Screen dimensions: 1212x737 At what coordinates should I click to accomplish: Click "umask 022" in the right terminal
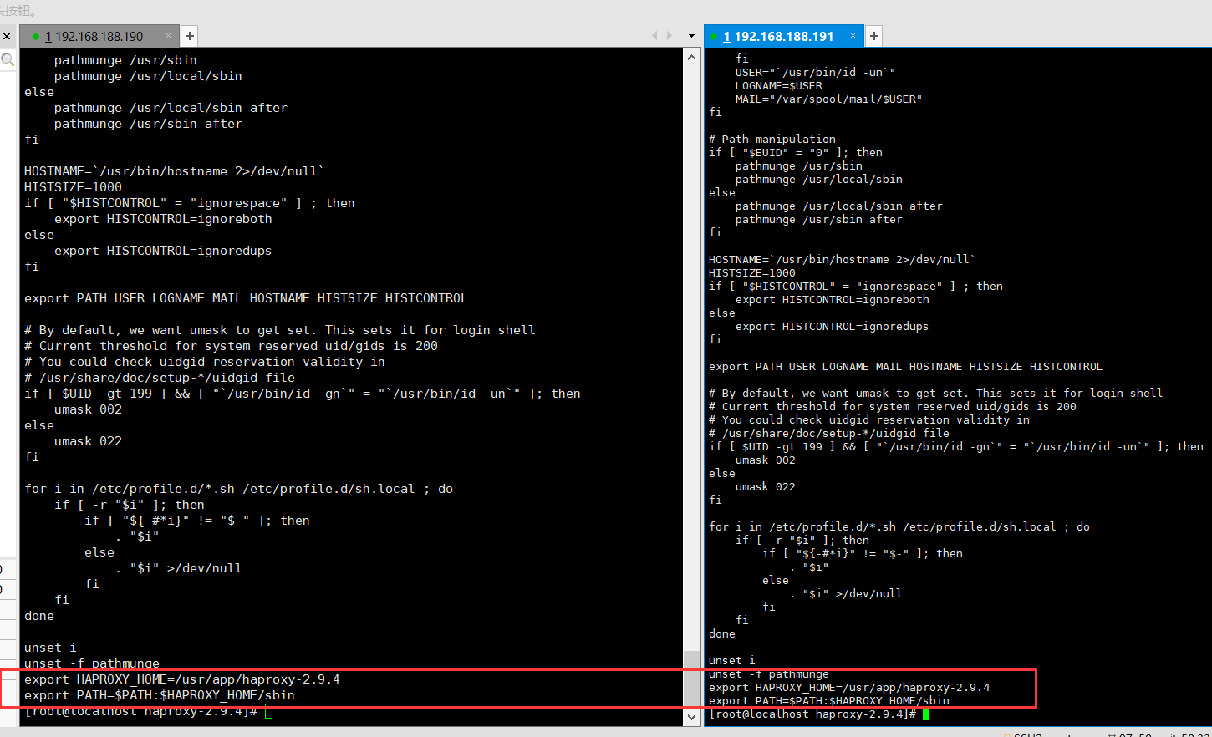(x=766, y=487)
